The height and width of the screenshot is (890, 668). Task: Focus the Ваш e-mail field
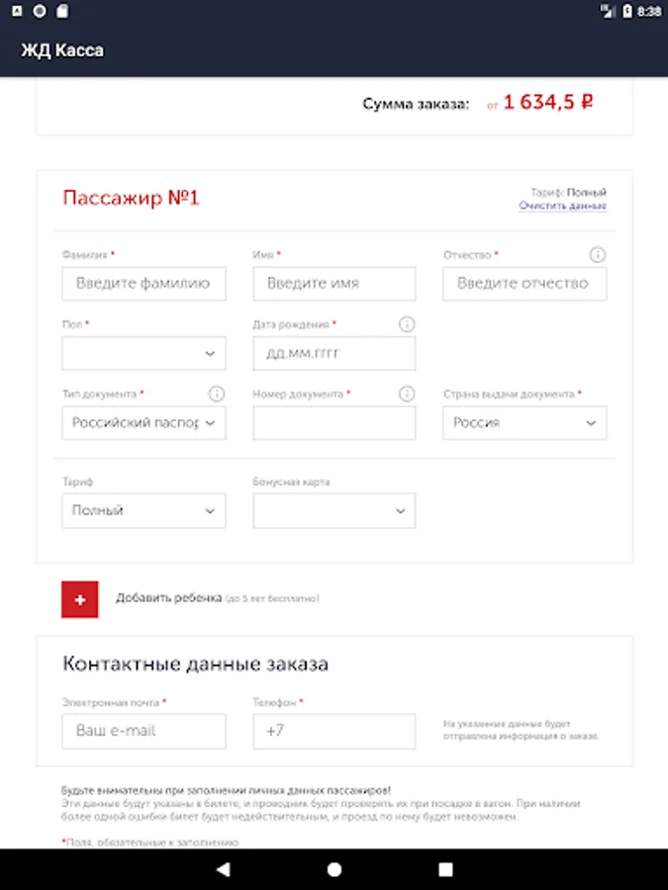tap(143, 731)
